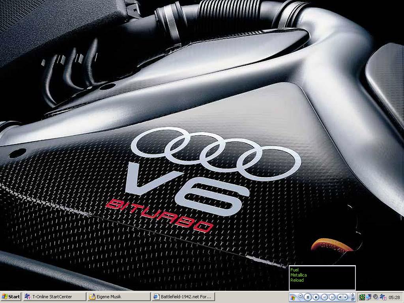Mute the Media Player toolbar sound
Image resolution: width=404 pixels, height=303 pixels.
pos(340,297)
